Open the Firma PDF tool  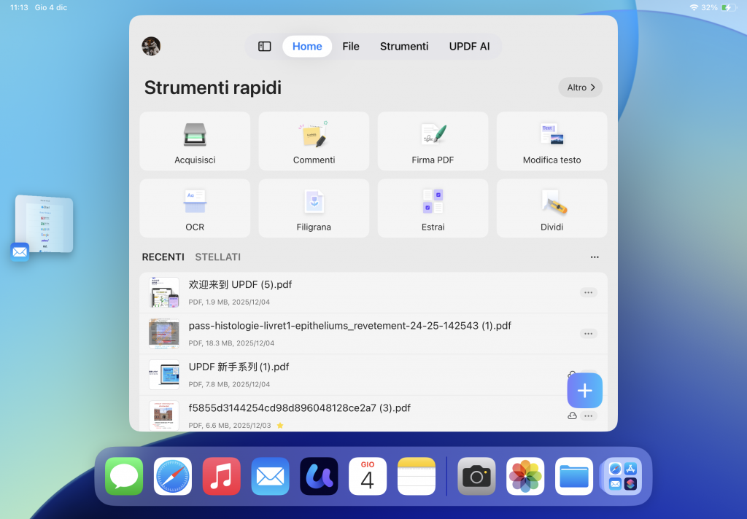click(433, 141)
